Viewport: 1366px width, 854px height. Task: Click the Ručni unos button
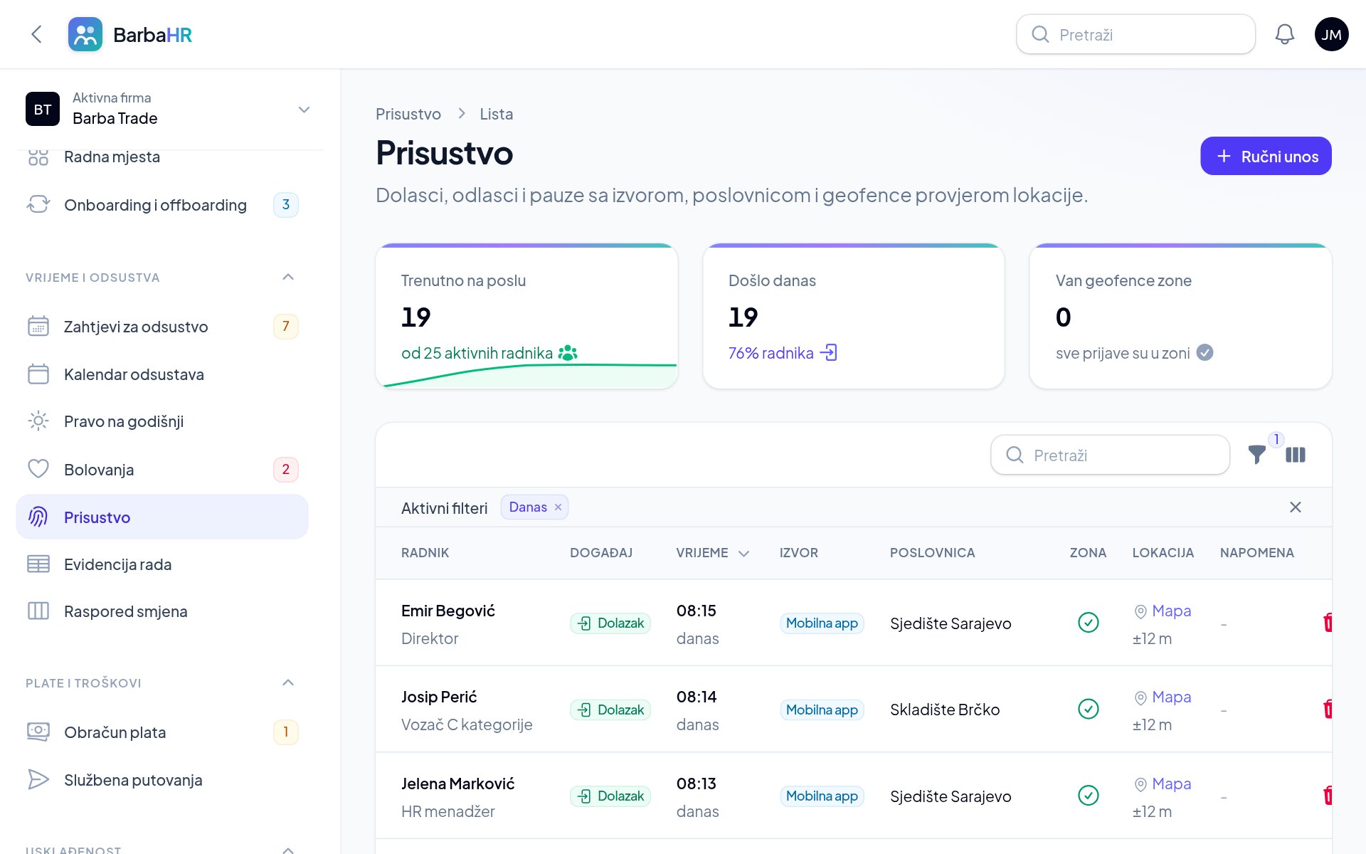click(1266, 156)
